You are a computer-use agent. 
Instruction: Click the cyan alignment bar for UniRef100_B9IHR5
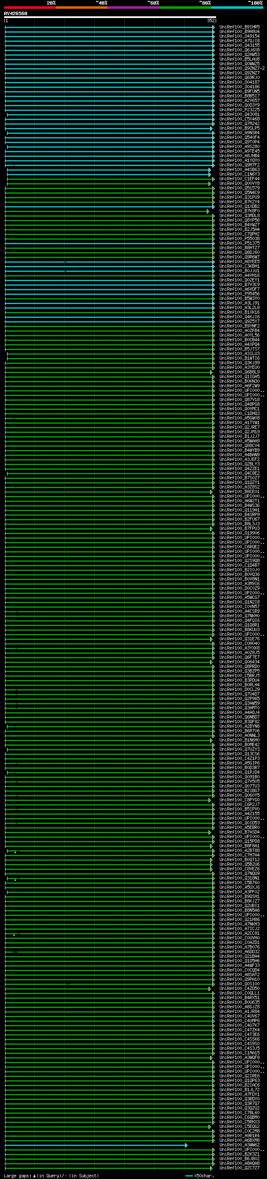click(110, 27)
